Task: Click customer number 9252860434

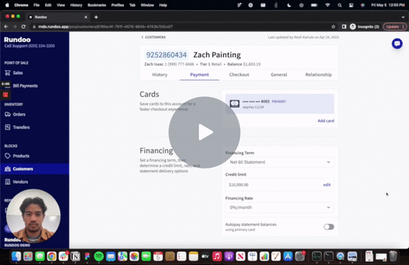Action: click(167, 55)
